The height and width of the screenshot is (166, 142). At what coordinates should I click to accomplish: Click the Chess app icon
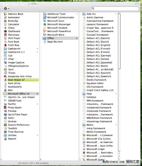(5, 28)
